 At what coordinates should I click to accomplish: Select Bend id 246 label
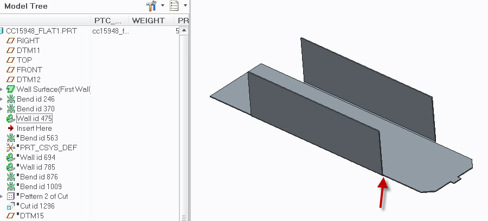pyautogui.click(x=35, y=99)
